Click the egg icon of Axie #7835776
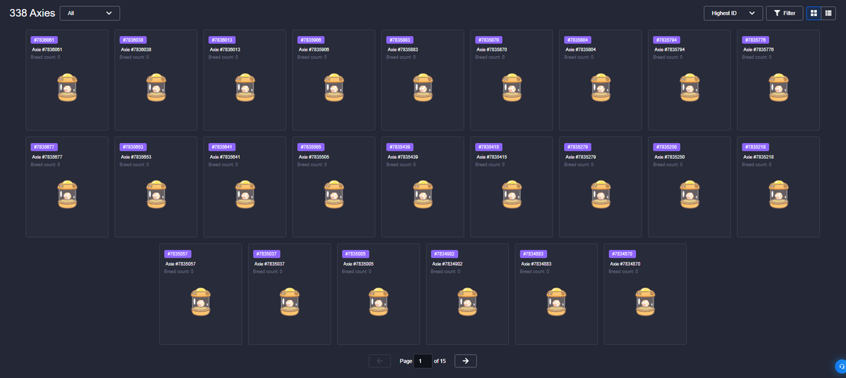Viewport: 846px width, 378px height. pyautogui.click(x=778, y=88)
